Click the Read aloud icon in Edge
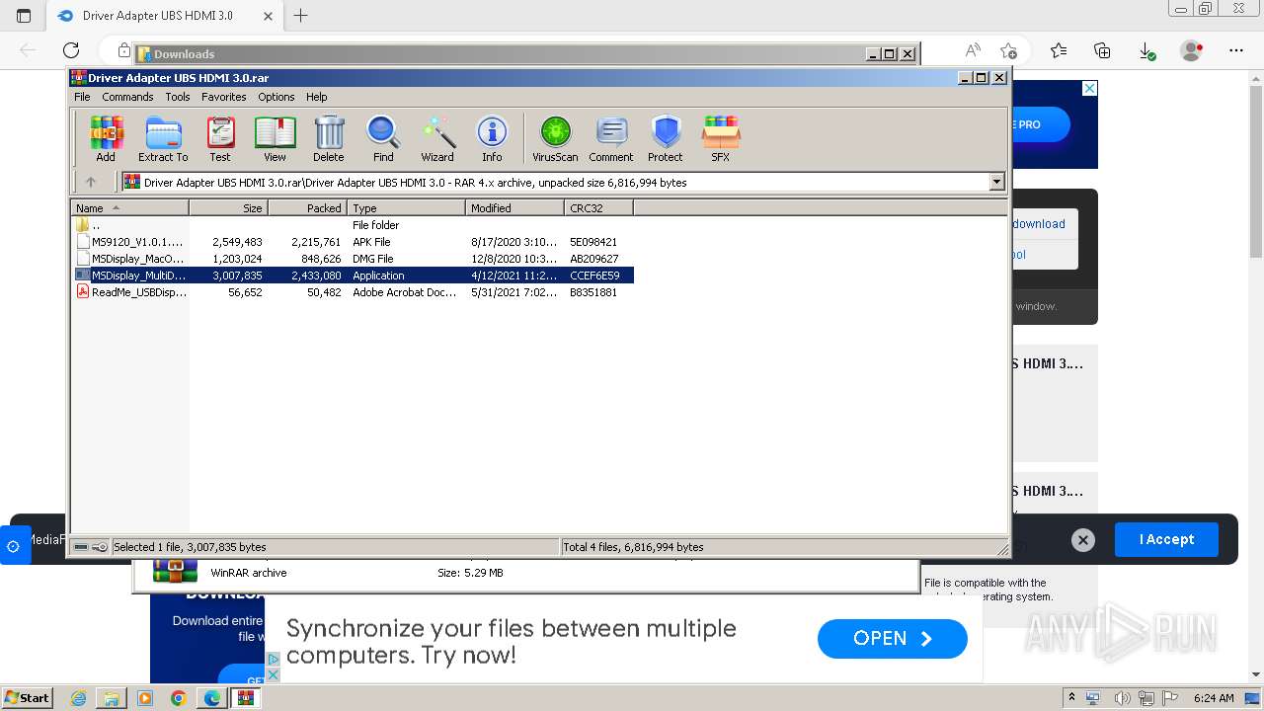Viewport: 1264px width, 711px height. tap(973, 50)
